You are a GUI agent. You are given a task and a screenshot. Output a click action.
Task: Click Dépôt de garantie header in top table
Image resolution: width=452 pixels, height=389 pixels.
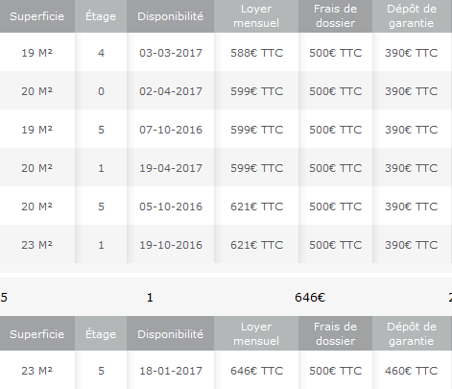click(x=412, y=16)
